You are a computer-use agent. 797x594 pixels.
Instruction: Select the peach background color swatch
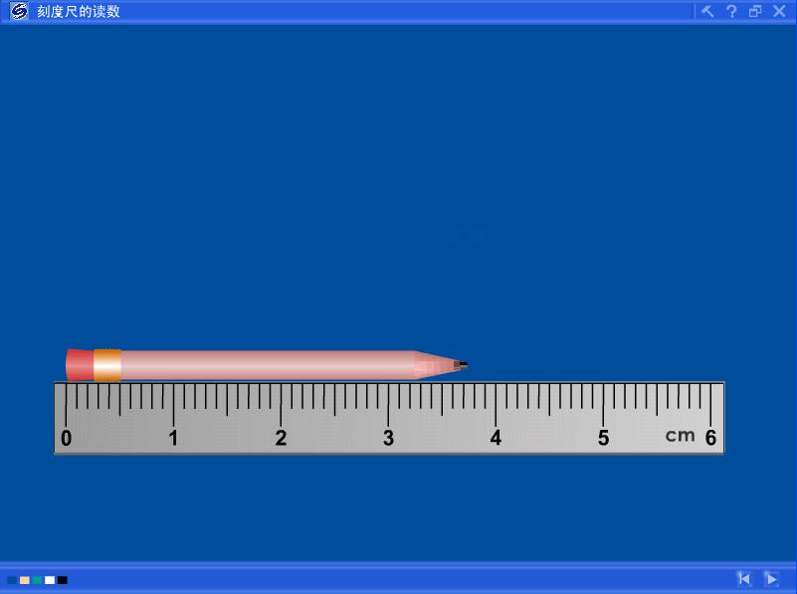click(25, 580)
